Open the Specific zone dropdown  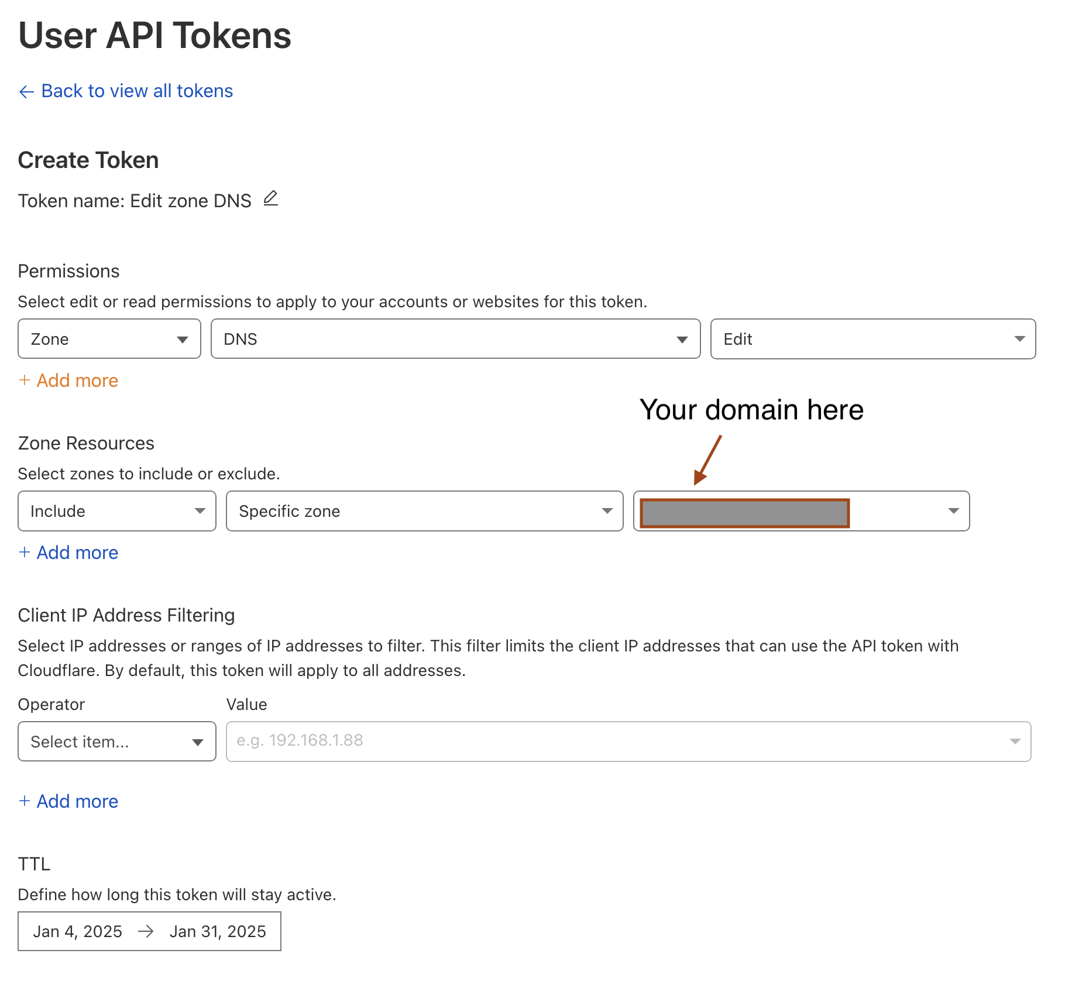click(x=424, y=511)
